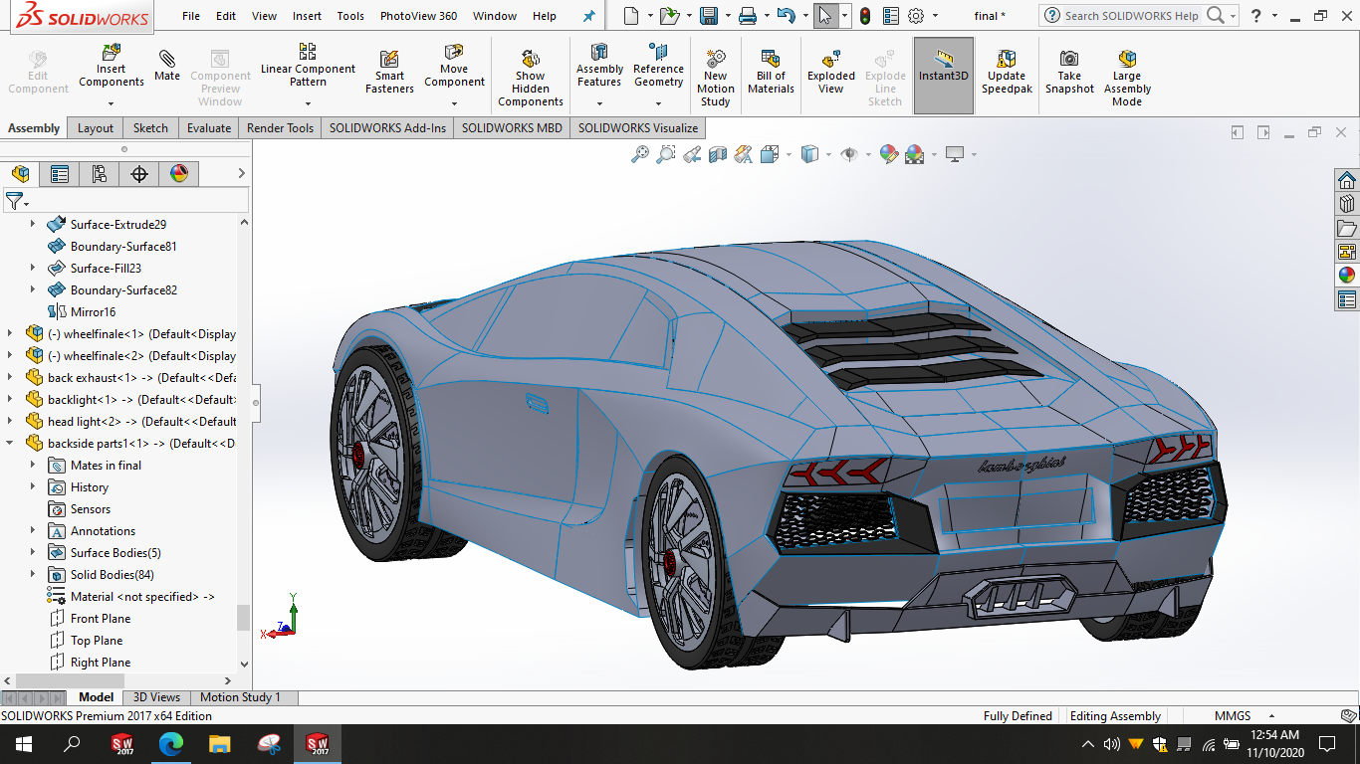Open units MMGS dropdown in status bar
The image size is (1360, 764).
coord(1271,716)
